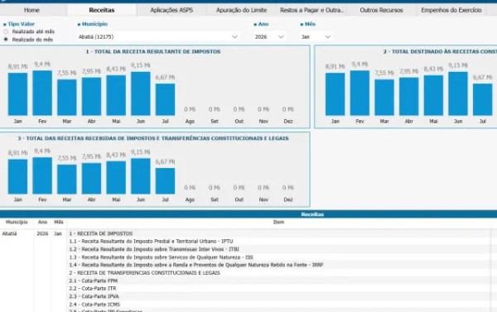The width and height of the screenshot is (497, 312).
Task: Click the Ano column header in table
Action: coord(42,222)
